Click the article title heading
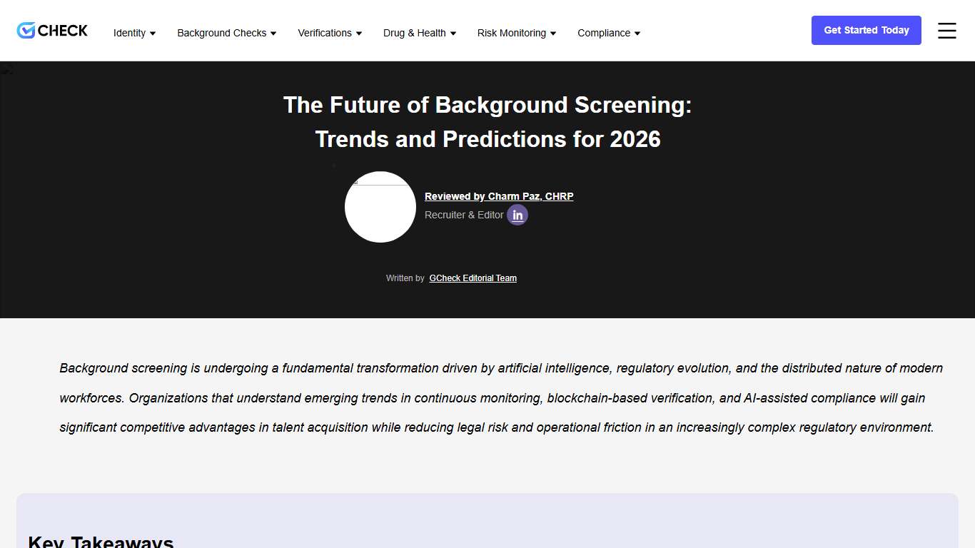Image resolution: width=975 pixels, height=548 pixels. coord(487,122)
